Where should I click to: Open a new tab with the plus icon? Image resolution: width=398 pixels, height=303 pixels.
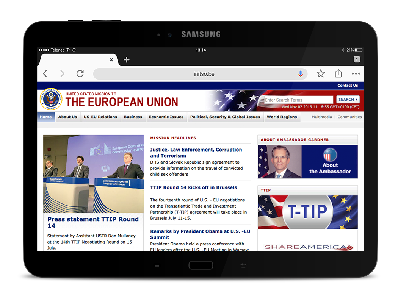[x=126, y=60]
